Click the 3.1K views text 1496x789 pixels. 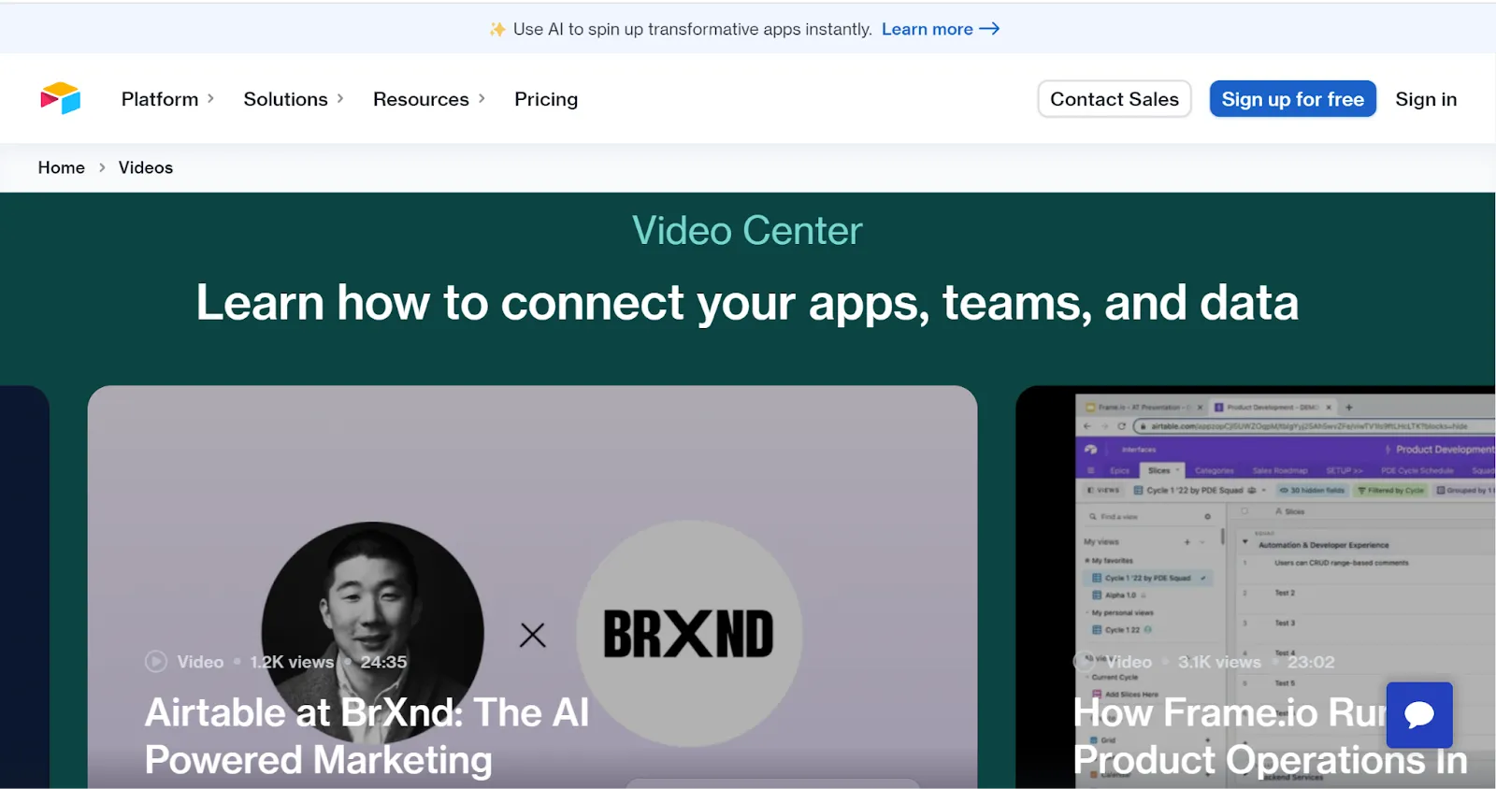click(1219, 662)
